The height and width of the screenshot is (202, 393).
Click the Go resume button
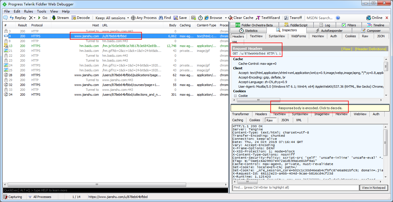(42, 18)
